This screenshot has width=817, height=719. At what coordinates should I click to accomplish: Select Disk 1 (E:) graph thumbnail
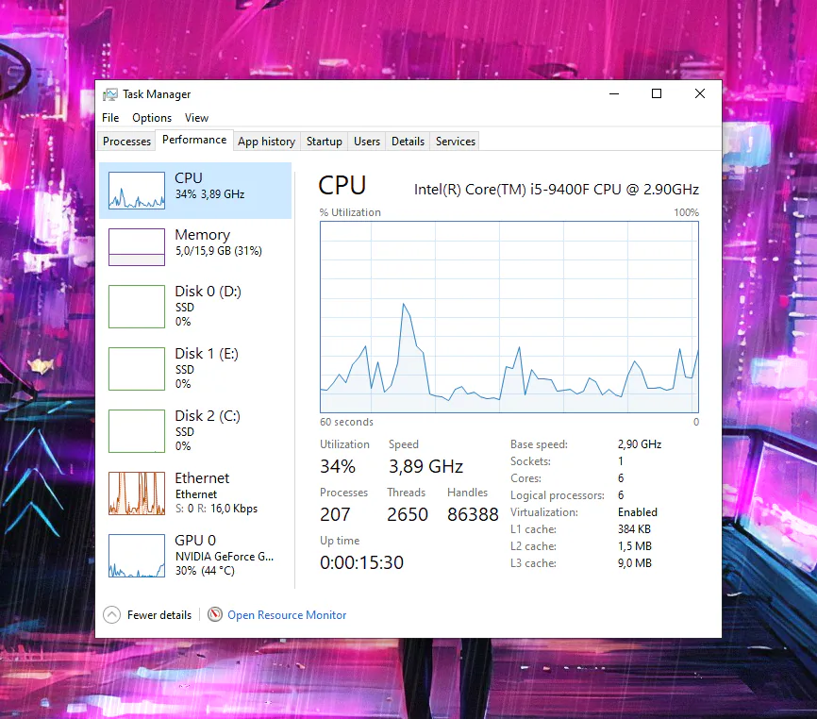click(137, 369)
